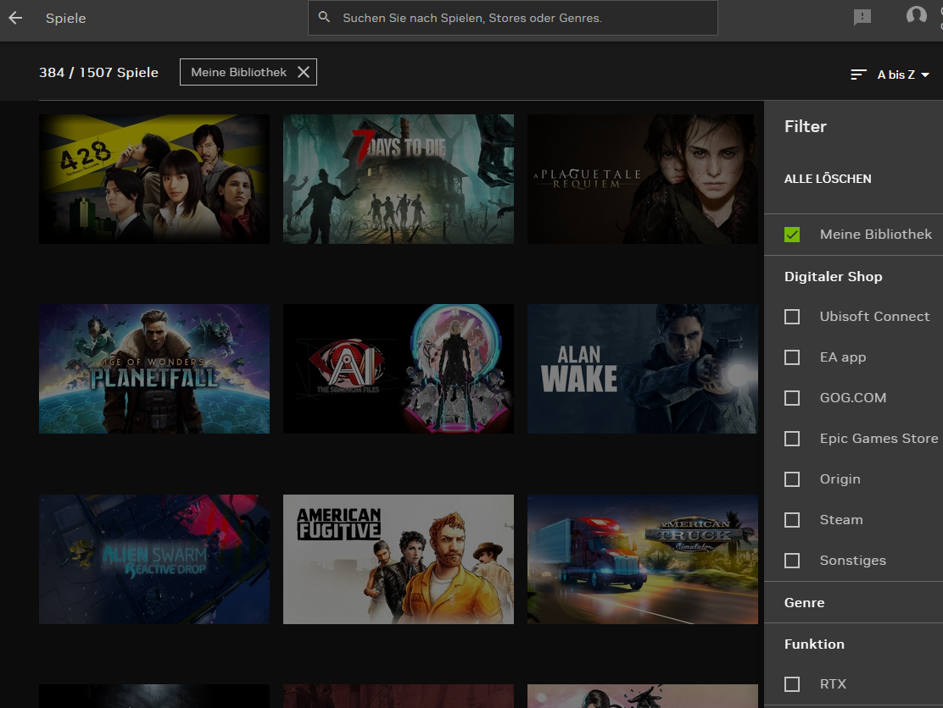Check the Epic Games Store filter

point(792,439)
